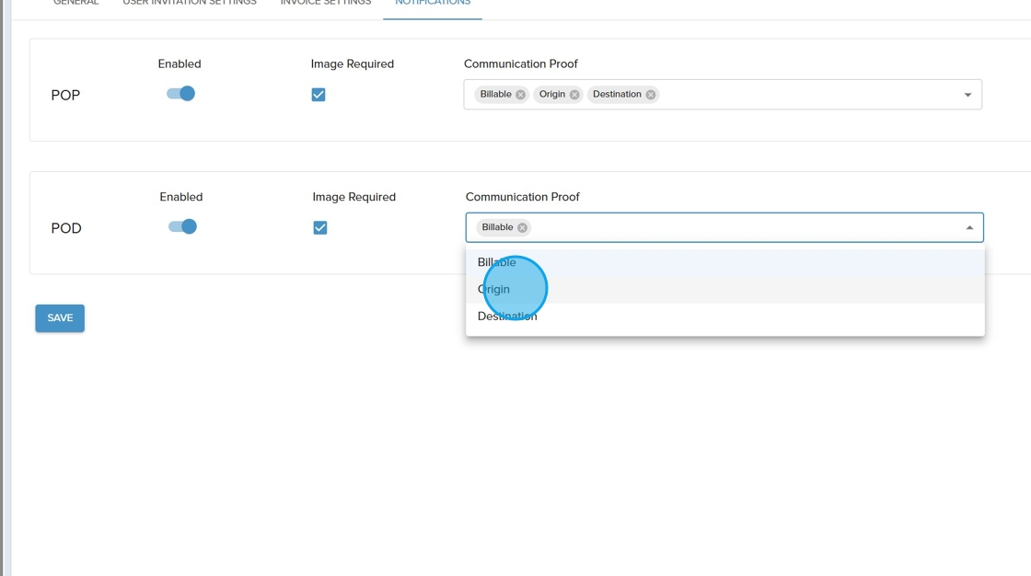Image resolution: width=1031 pixels, height=576 pixels.
Task: Disable the POP Enabled toggle
Action: coord(181,94)
